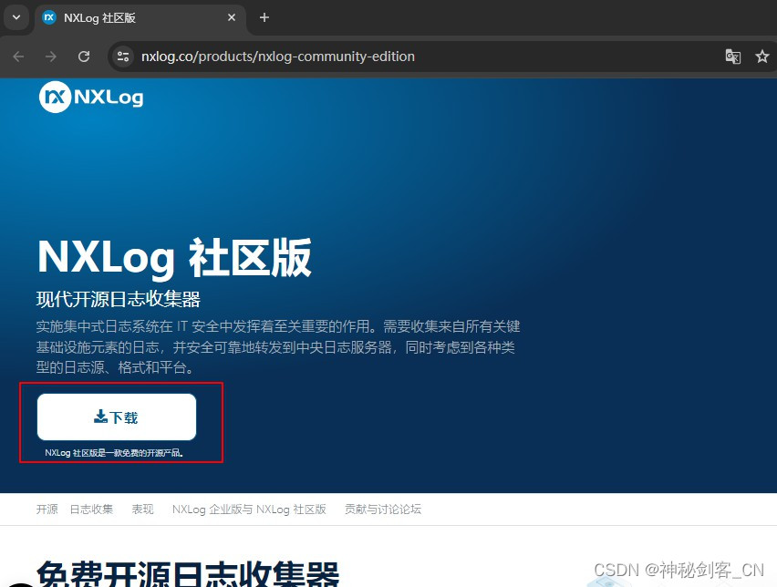Click the NXLog 社区版是一款免费的开源产品 note
Viewport: 777px width, 587px height.
(114, 453)
